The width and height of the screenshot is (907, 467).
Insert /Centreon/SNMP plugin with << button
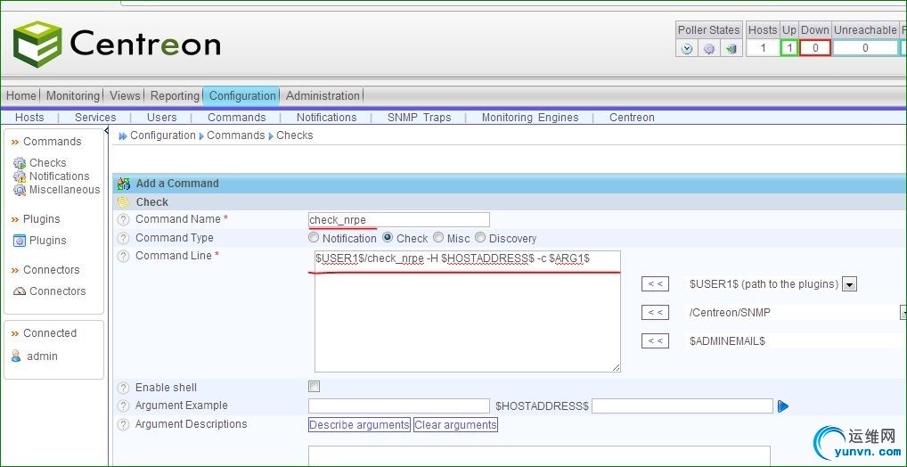click(656, 313)
